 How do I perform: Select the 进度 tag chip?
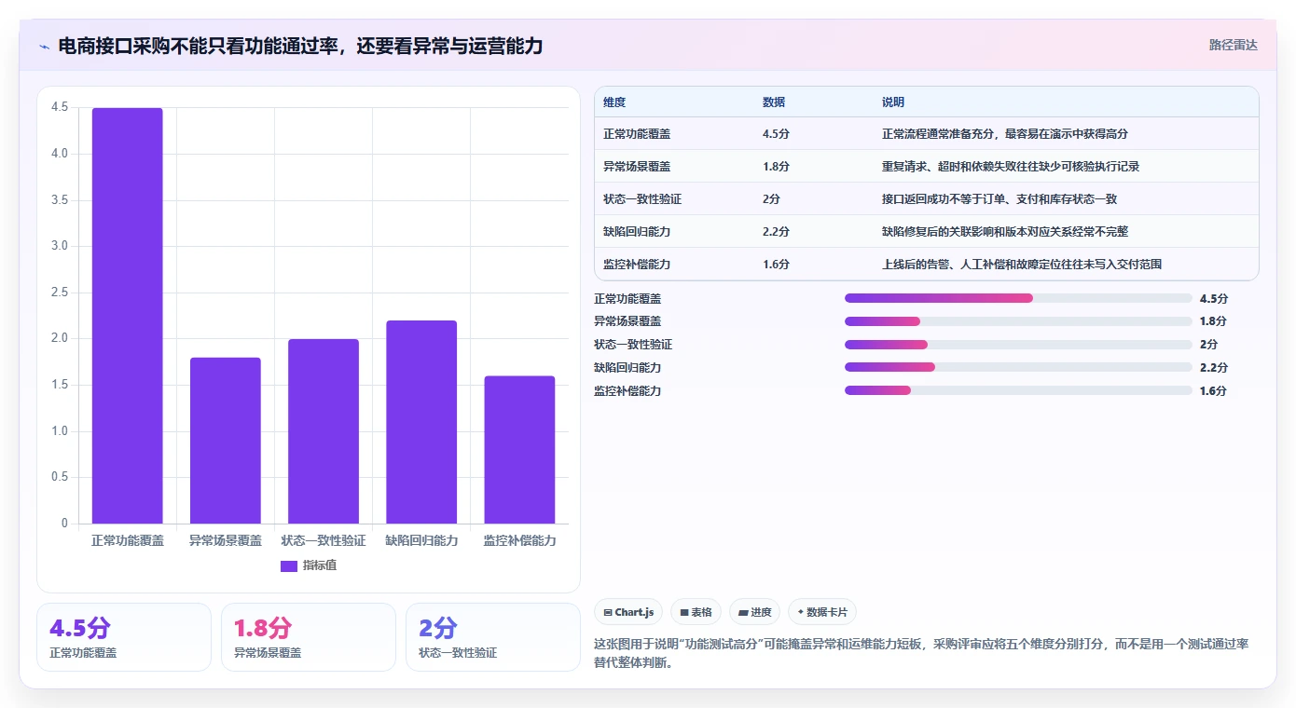(754, 612)
